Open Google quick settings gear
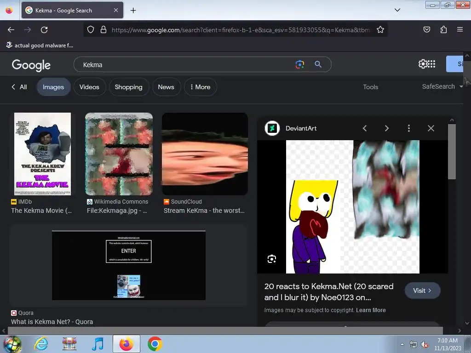The height and width of the screenshot is (353, 471). 423,64
